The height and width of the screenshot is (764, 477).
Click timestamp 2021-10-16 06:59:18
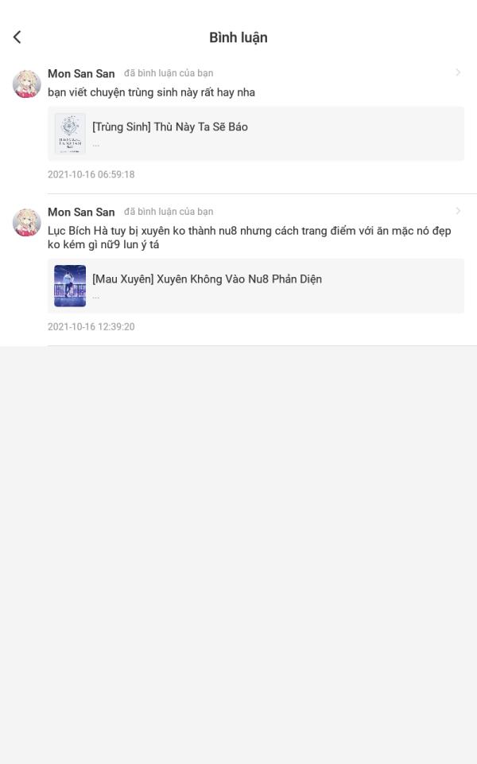coord(91,174)
